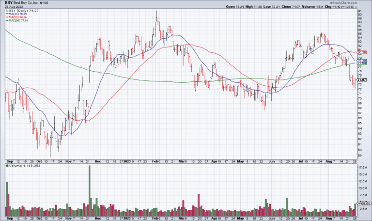Click the tall red volume bar in mid March
Viewport: 372px width, 221px height.
point(199,205)
